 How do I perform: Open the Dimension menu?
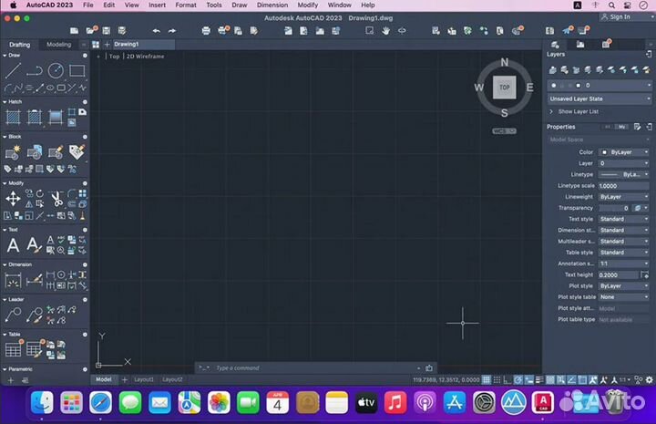[272, 5]
